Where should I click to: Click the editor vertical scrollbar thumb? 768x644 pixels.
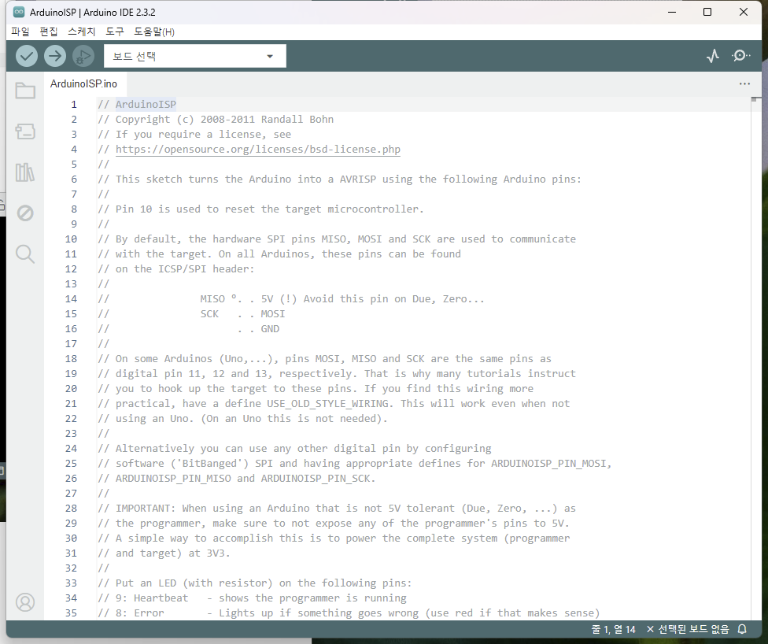point(755,99)
